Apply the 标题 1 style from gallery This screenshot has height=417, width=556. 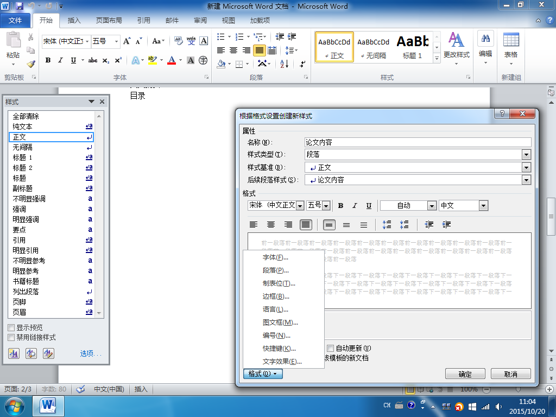pos(413,47)
